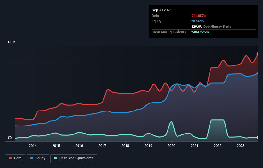Click the €12b y-axis label

pyautogui.click(x=12, y=42)
